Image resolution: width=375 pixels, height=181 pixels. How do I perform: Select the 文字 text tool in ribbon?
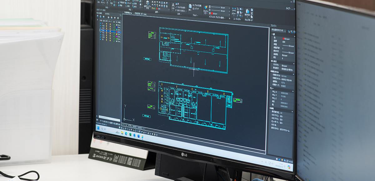tap(173, 7)
